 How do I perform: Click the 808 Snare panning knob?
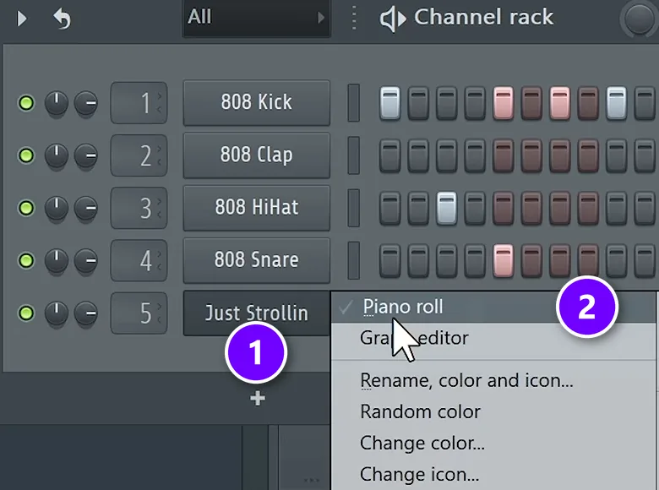coord(57,260)
